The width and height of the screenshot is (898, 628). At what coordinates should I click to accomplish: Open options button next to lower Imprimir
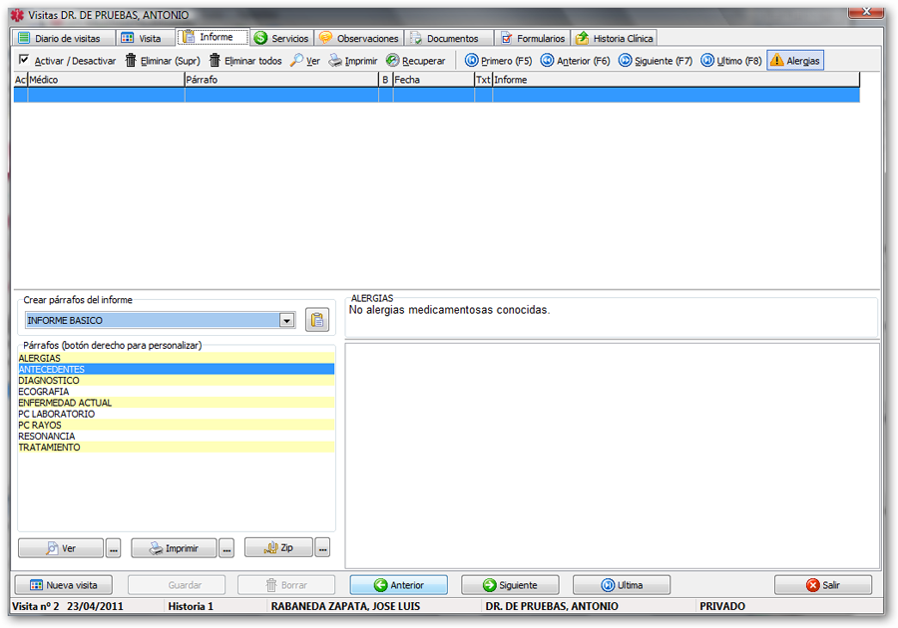click(226, 548)
